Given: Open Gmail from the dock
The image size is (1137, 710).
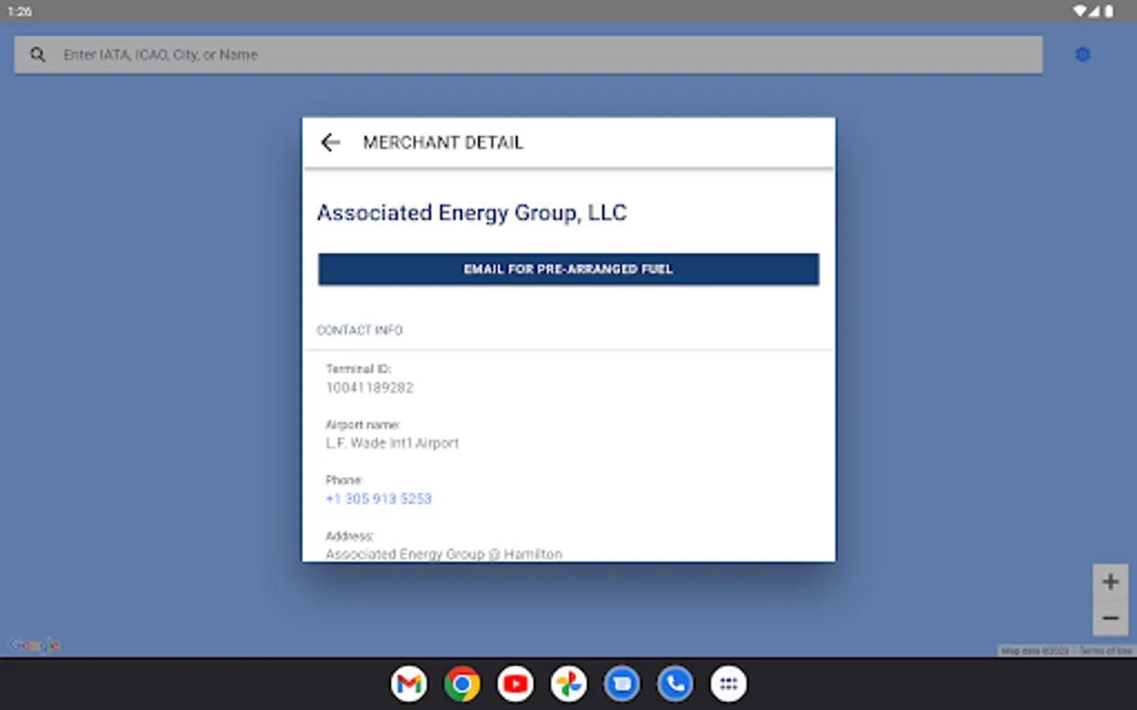Looking at the screenshot, I should point(409,684).
